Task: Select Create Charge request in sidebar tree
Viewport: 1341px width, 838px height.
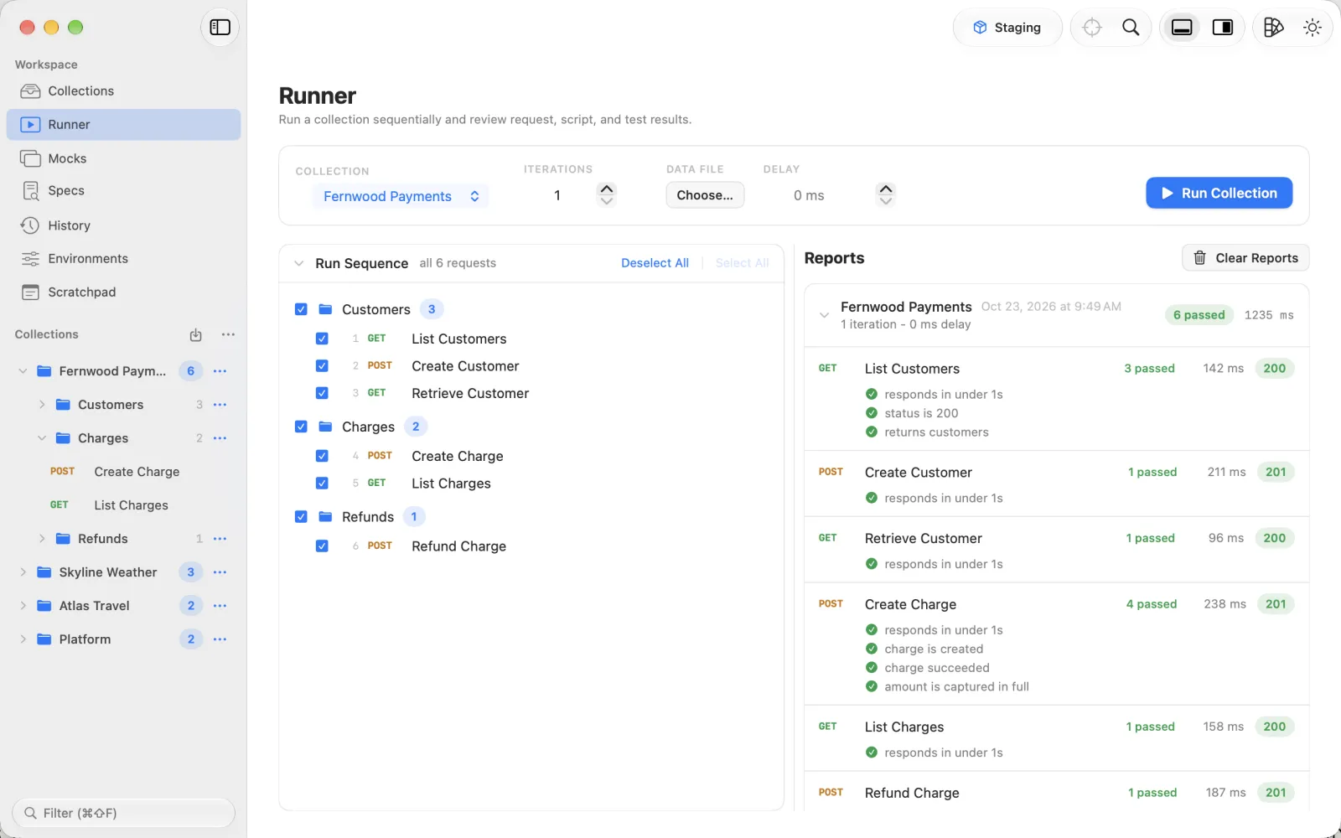Action: (123, 472)
